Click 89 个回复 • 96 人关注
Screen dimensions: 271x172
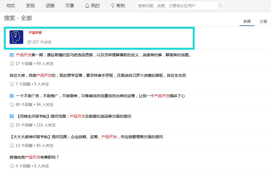34,105
